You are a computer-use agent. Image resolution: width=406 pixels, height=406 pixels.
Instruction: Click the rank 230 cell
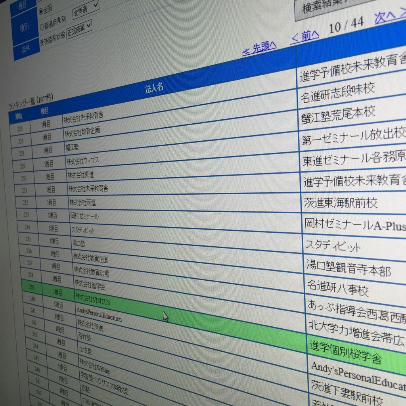coord(23,178)
